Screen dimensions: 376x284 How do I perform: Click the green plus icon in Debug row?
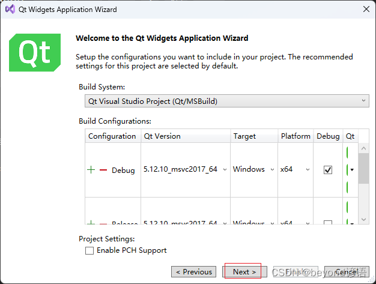tap(91, 170)
